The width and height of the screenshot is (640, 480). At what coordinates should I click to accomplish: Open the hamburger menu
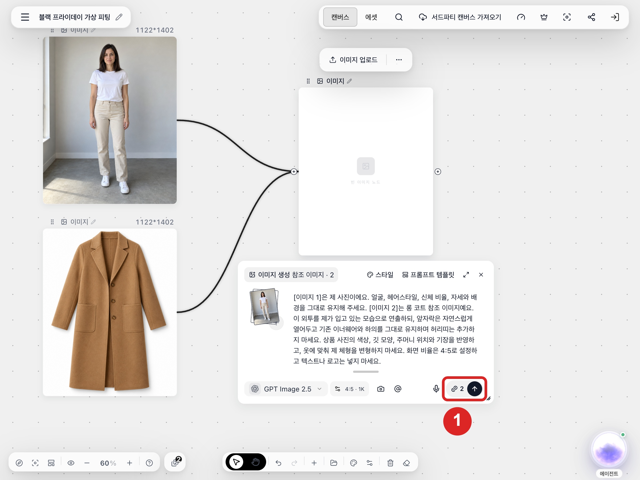tap(25, 17)
